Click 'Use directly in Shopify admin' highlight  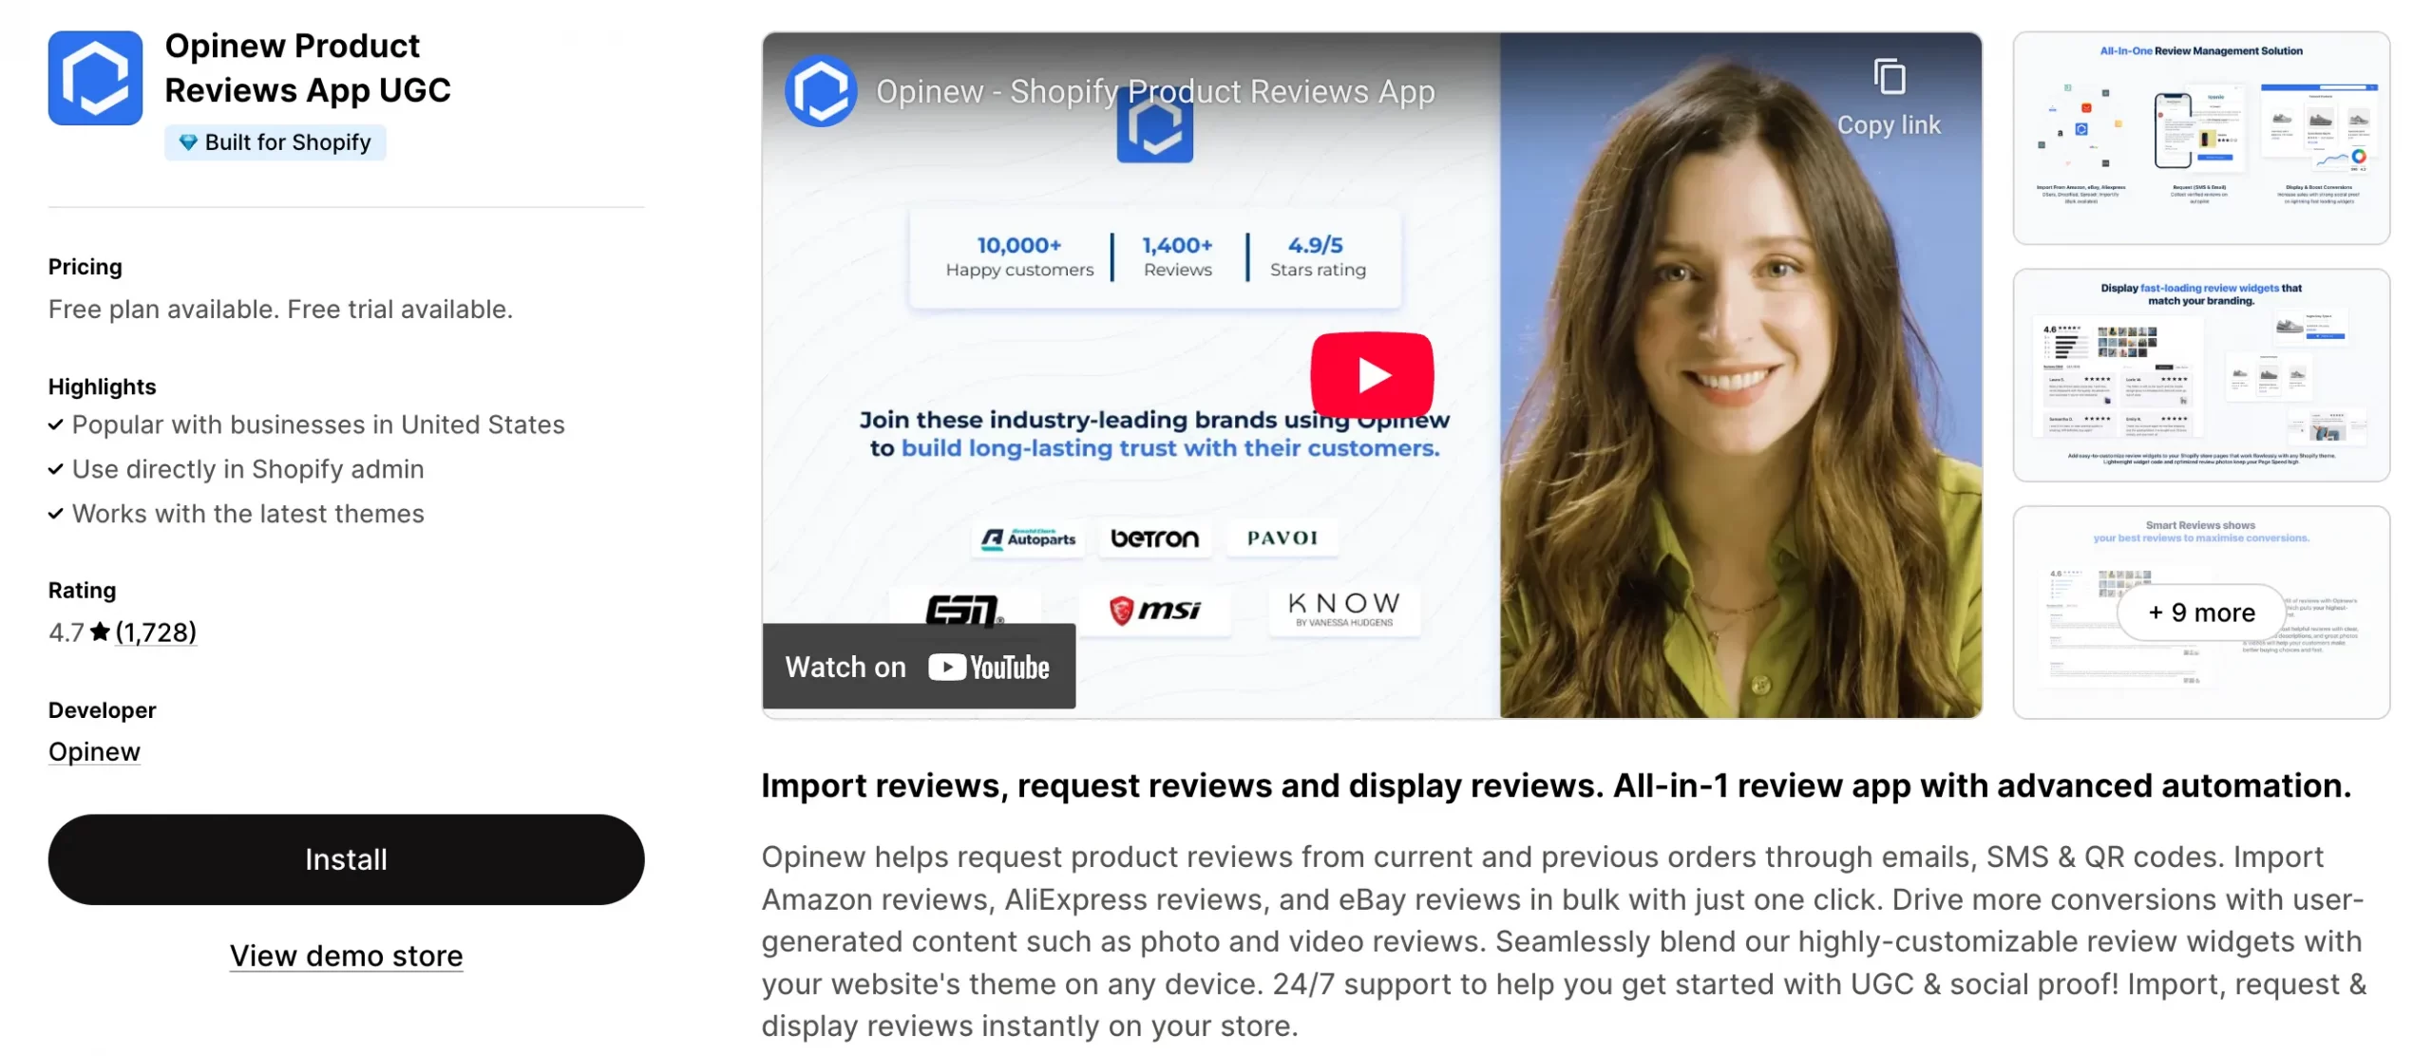[x=248, y=469]
